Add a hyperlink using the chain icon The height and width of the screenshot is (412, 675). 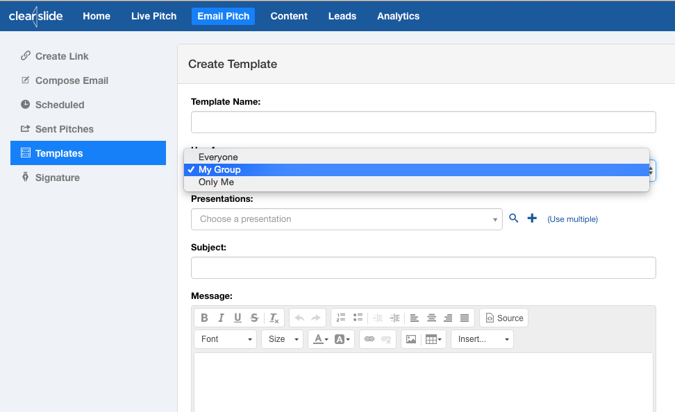click(x=369, y=339)
